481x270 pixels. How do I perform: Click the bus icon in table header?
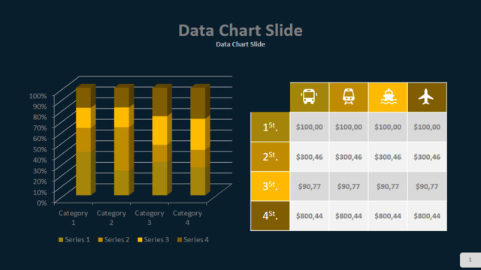(309, 97)
